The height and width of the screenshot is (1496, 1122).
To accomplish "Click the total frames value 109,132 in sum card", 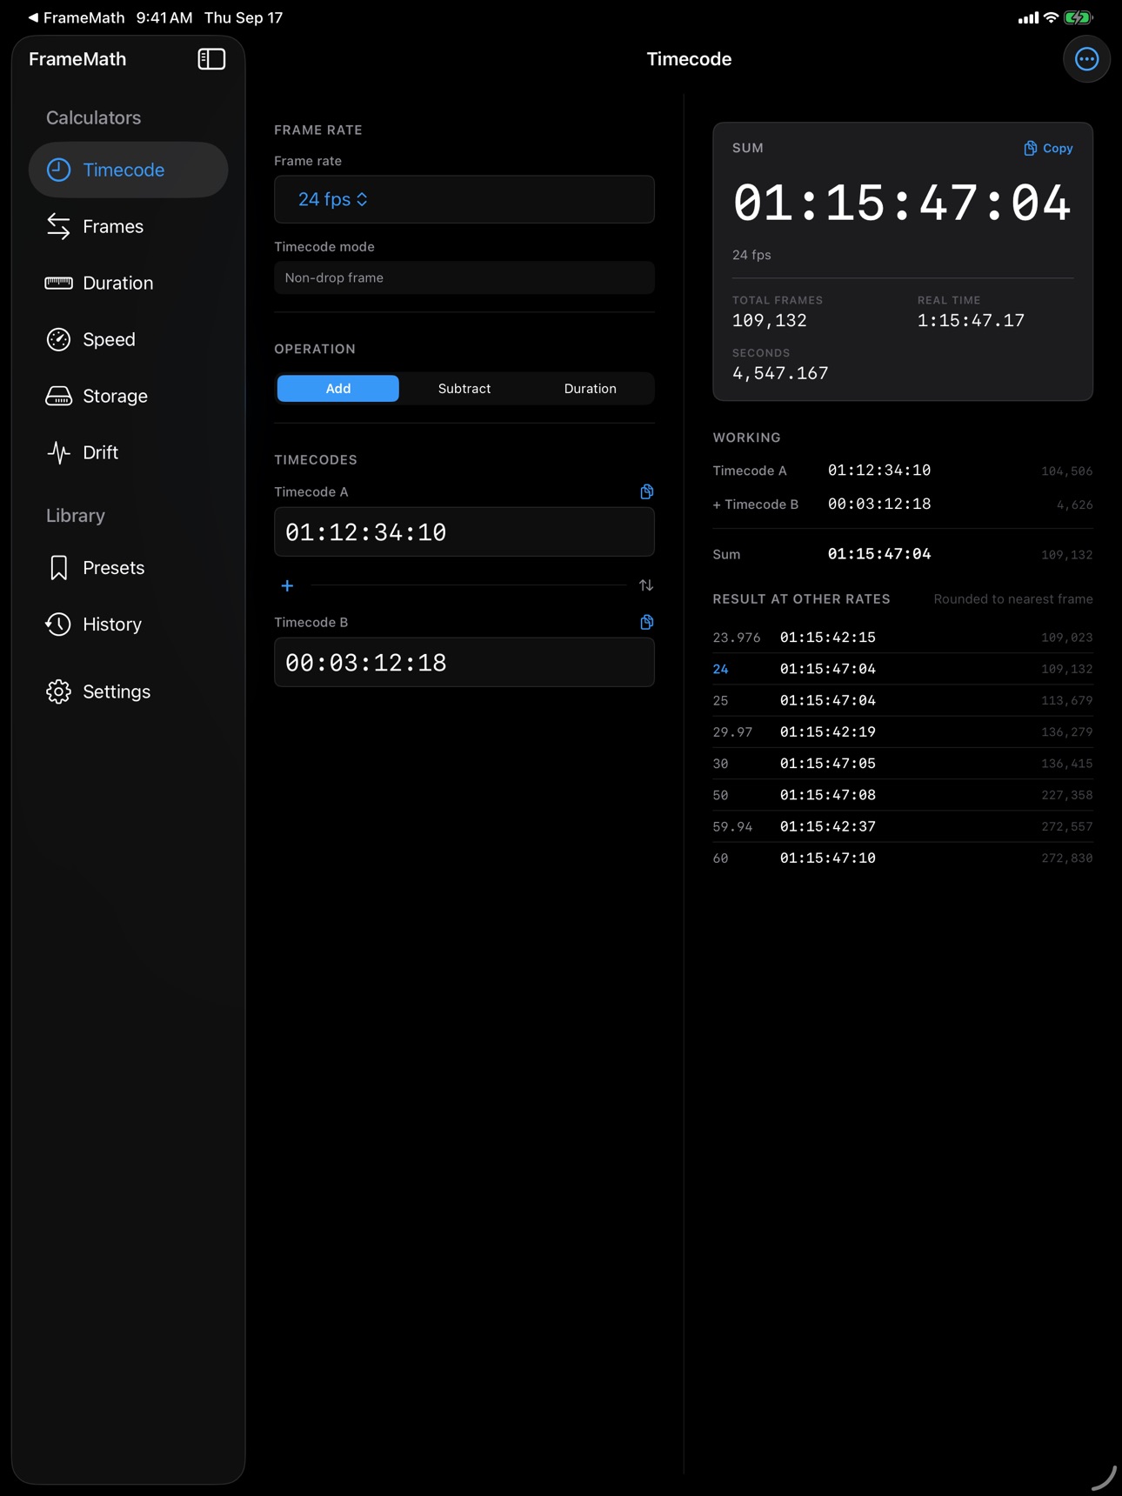I will [770, 321].
